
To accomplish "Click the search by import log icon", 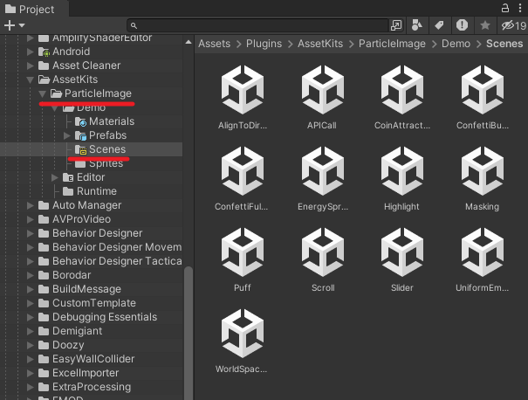I will coord(462,25).
